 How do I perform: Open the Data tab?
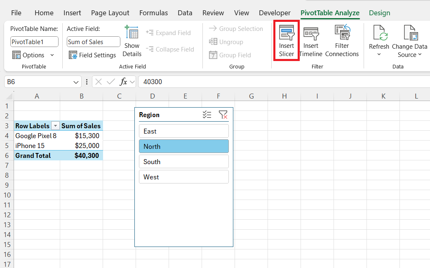[185, 13]
